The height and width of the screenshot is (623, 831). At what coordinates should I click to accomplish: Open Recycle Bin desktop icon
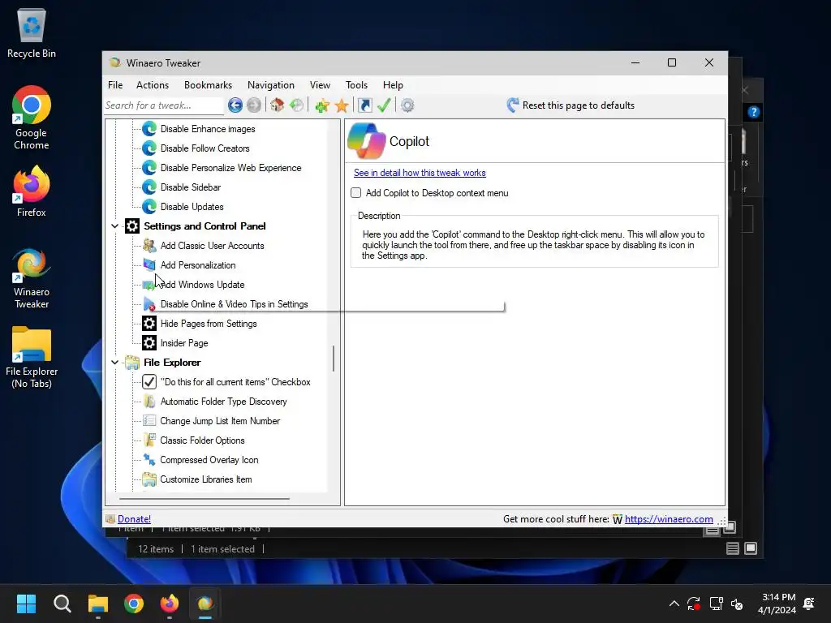32,32
